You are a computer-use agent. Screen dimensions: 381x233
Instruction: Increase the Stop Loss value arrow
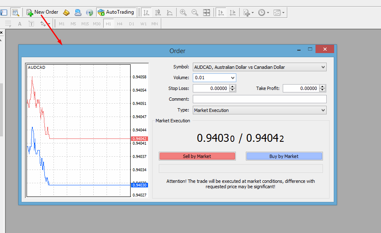pyautogui.click(x=233, y=87)
